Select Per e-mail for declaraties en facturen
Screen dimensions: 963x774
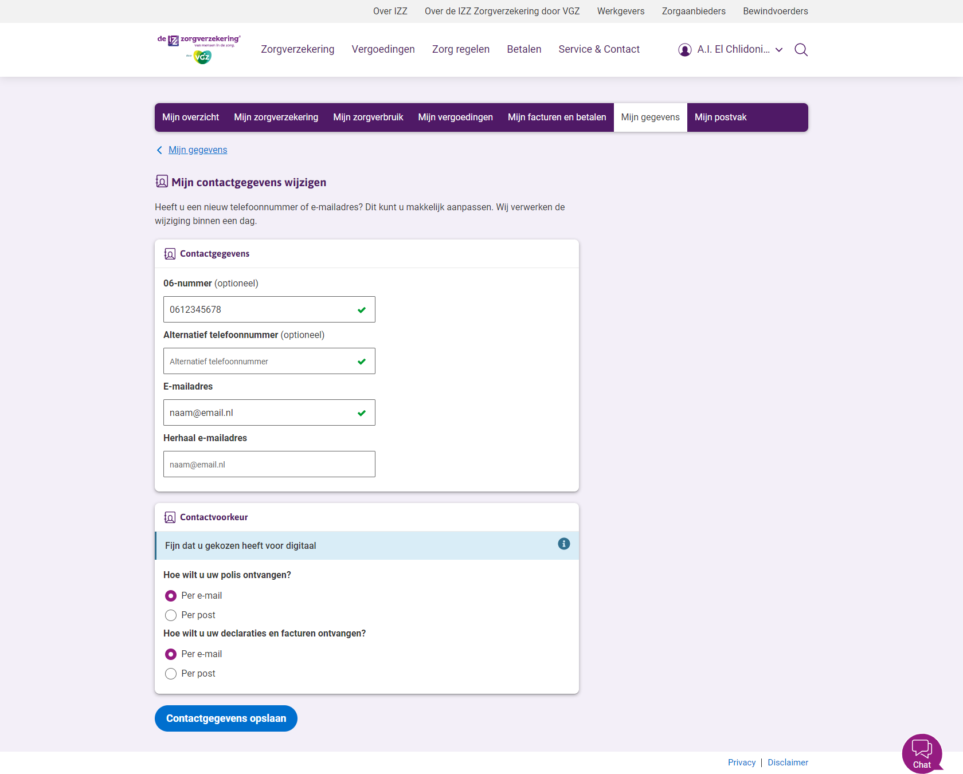coord(171,654)
